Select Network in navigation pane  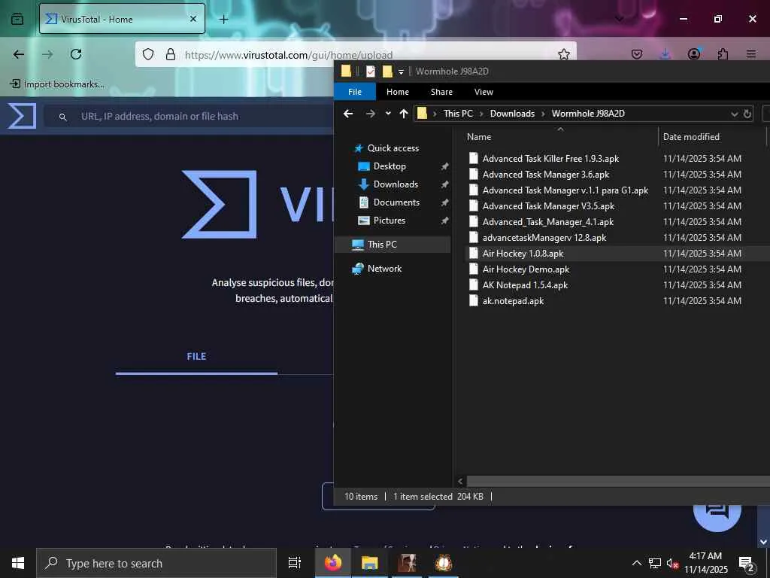384,269
